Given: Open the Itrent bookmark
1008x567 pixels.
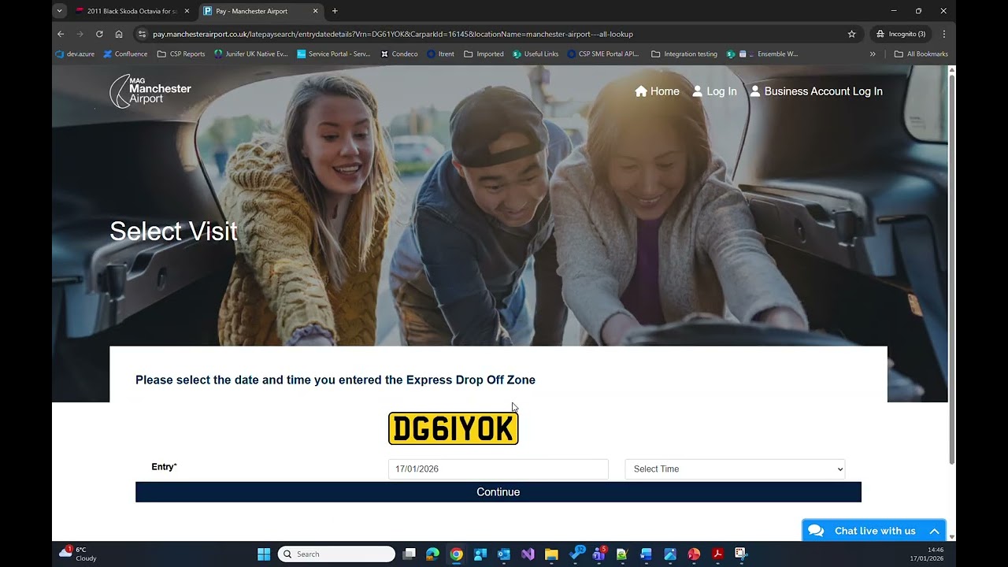Looking at the screenshot, I should point(441,54).
